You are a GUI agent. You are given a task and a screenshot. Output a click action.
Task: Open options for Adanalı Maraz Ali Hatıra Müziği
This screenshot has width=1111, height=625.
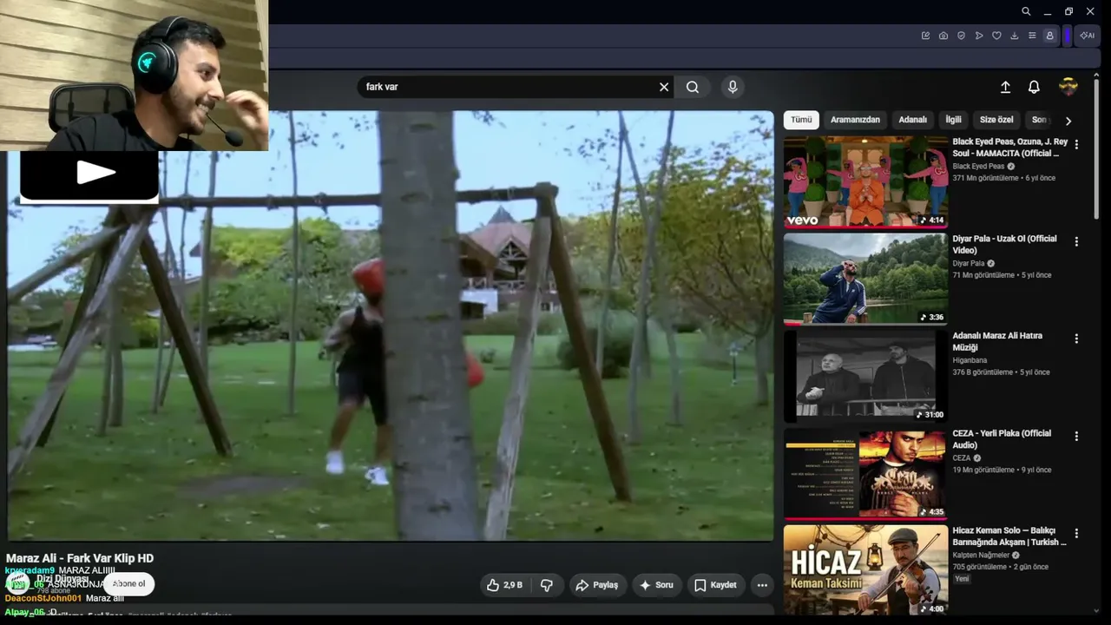click(x=1076, y=339)
